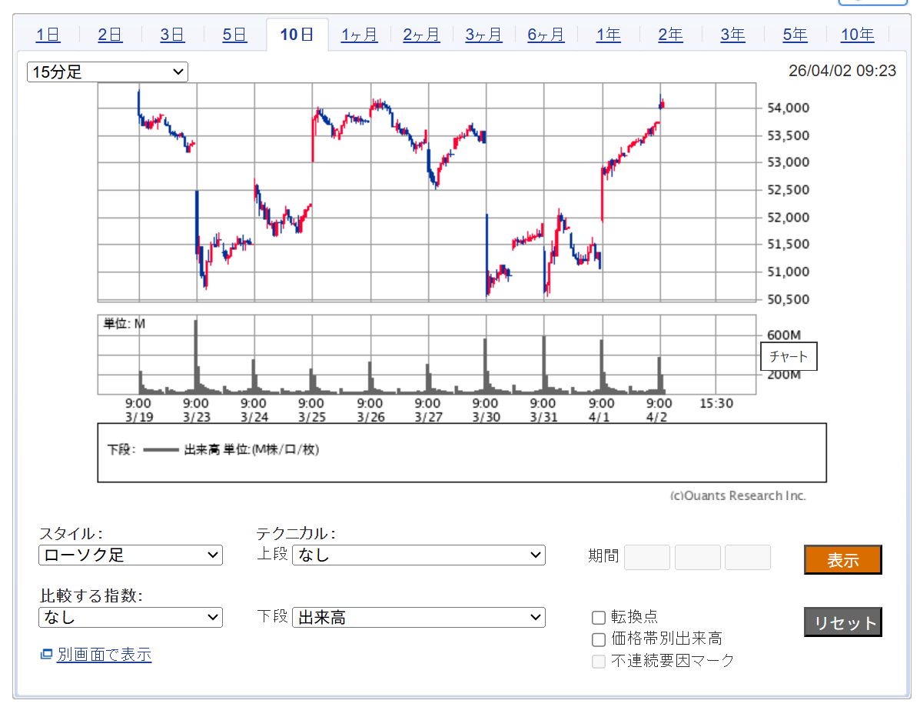
Task: Open the 別画面で表示 link
Action: click(x=105, y=655)
